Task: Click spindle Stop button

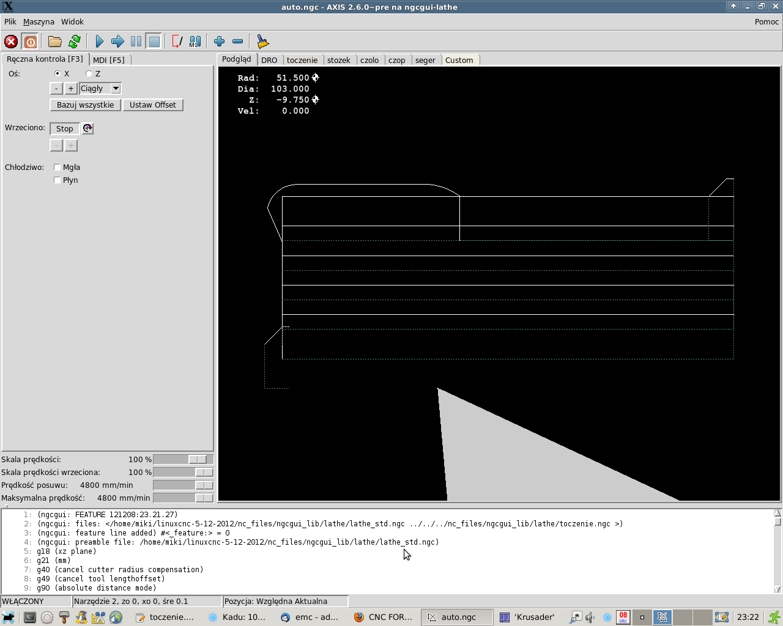Action: 64,128
